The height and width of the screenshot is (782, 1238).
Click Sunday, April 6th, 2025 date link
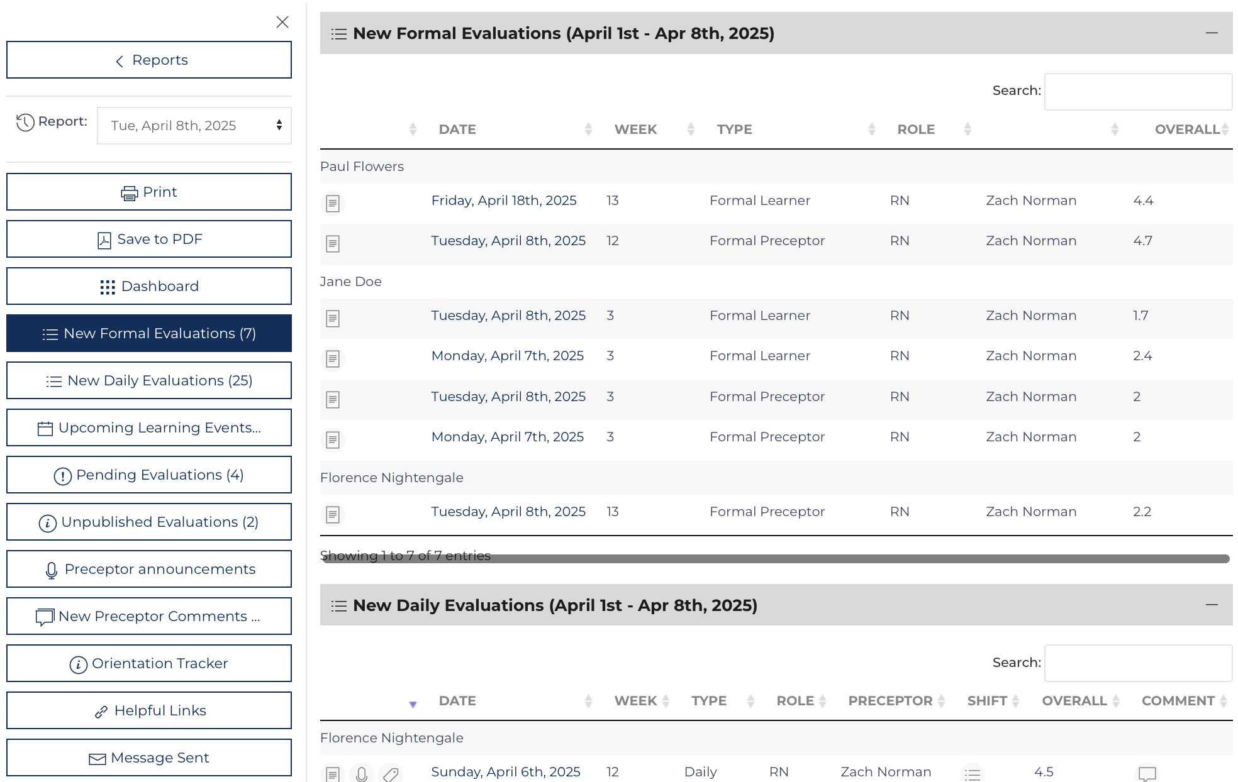pos(506,772)
